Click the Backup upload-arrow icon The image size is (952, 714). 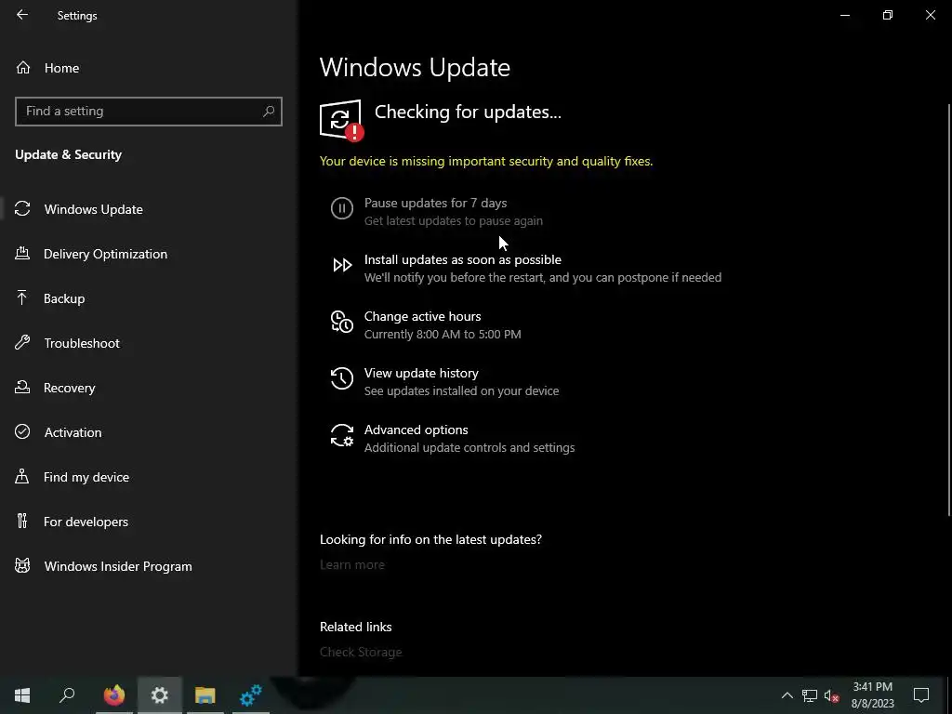coord(22,297)
